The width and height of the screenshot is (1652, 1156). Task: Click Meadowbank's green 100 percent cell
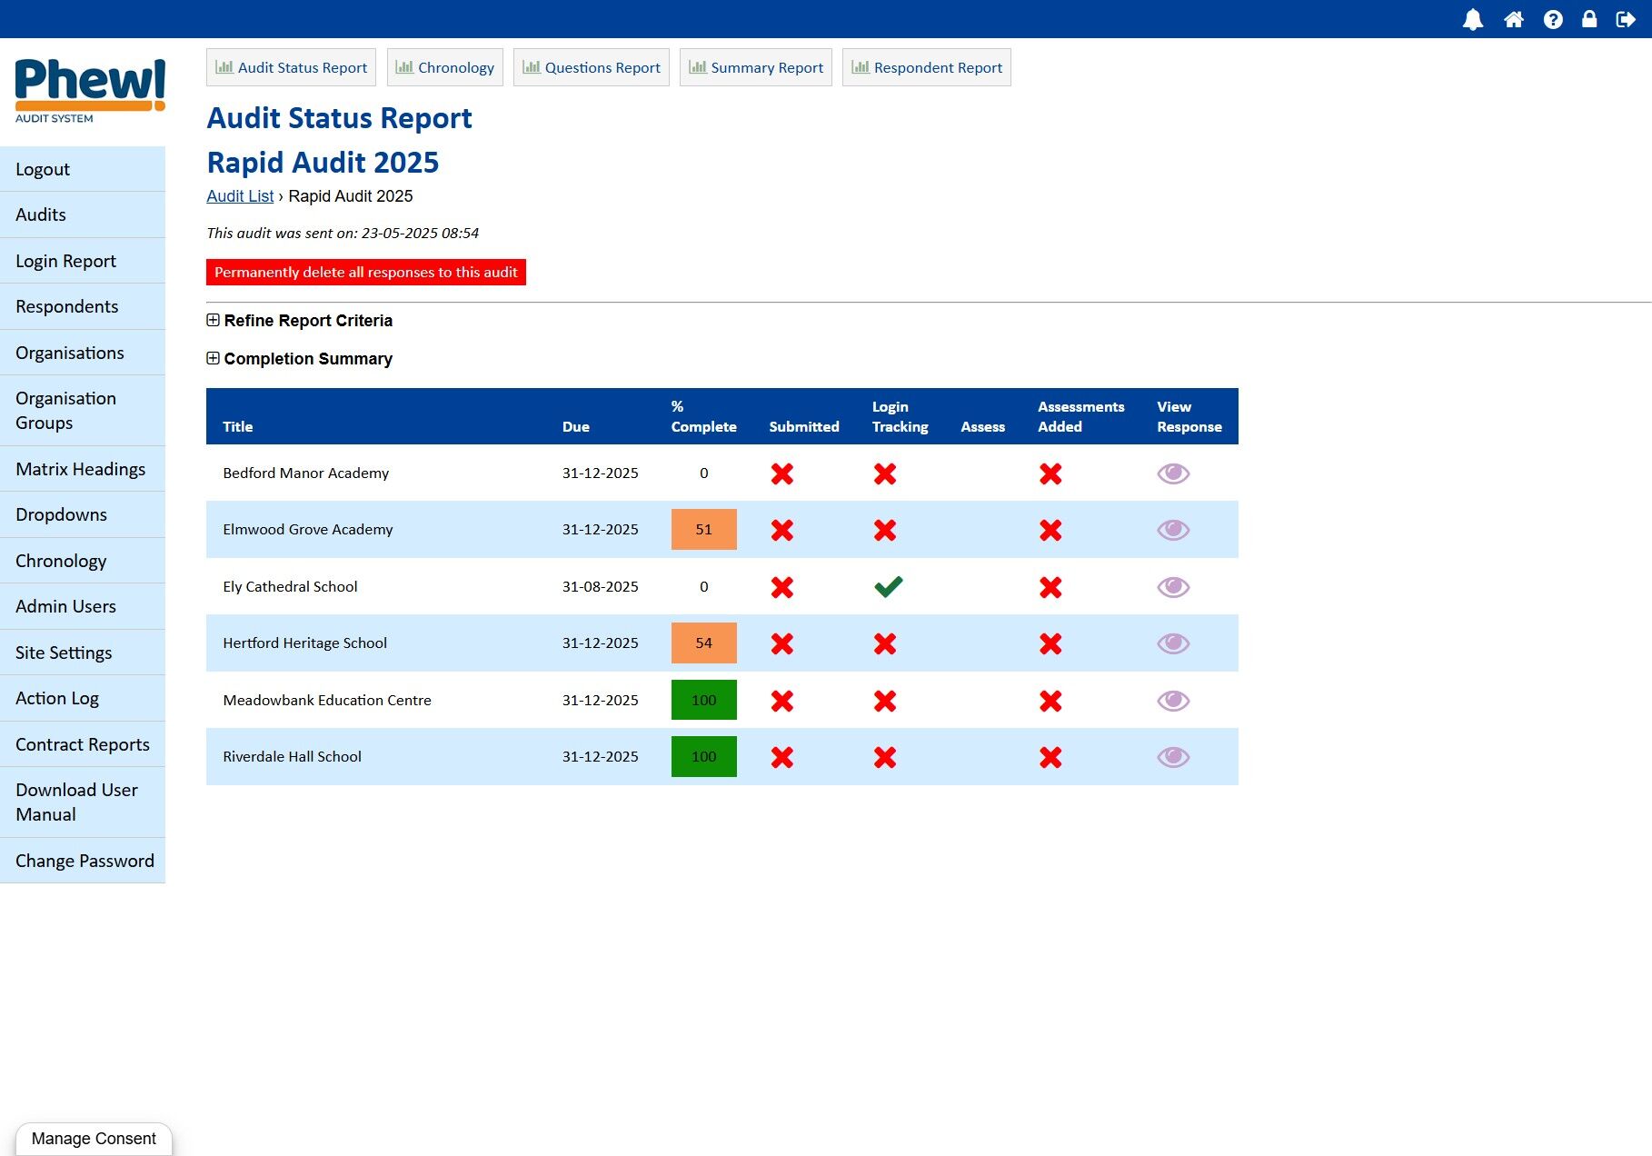click(704, 700)
